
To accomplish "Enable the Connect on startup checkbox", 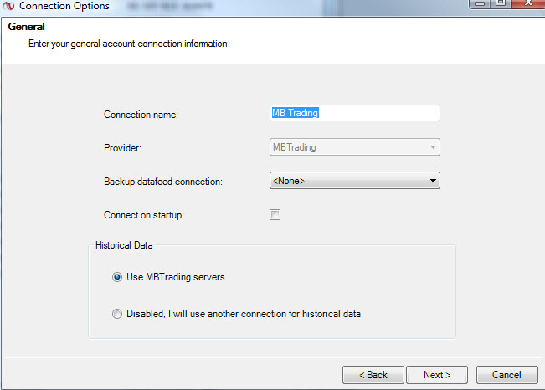I will pos(275,214).
